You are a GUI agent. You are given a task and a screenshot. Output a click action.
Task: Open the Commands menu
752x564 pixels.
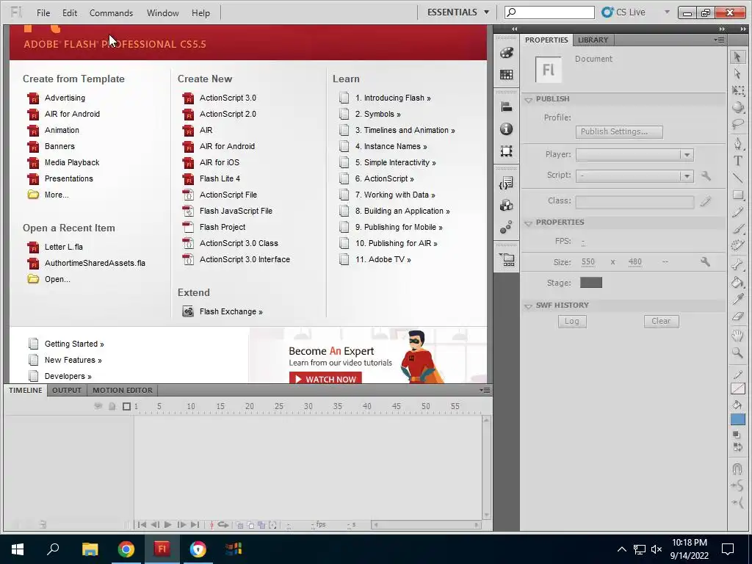(x=112, y=13)
